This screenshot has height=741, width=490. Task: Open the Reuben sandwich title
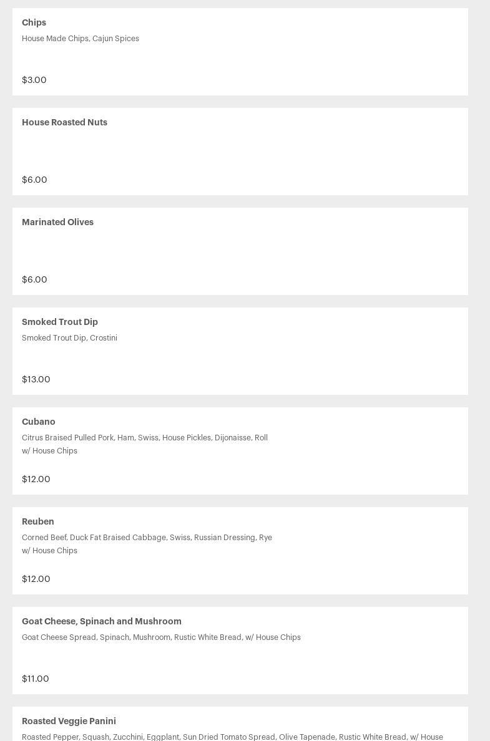[x=38, y=521]
